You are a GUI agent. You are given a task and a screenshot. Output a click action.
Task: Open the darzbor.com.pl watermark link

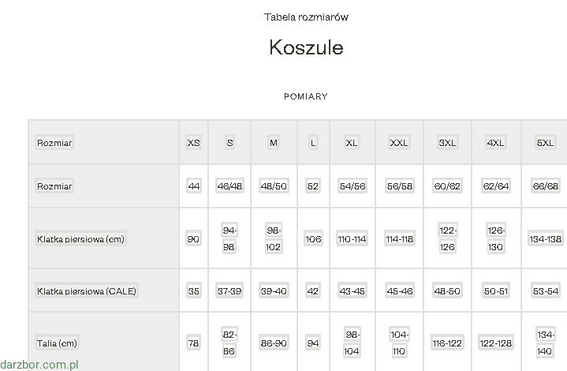(40, 365)
